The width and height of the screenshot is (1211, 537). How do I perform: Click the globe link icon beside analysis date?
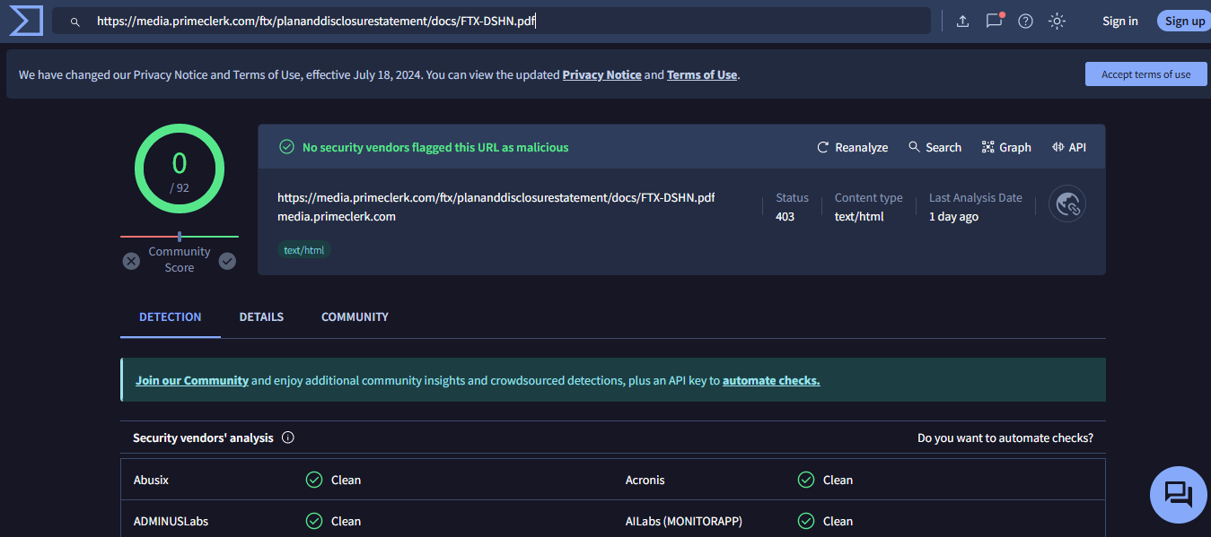(1067, 204)
